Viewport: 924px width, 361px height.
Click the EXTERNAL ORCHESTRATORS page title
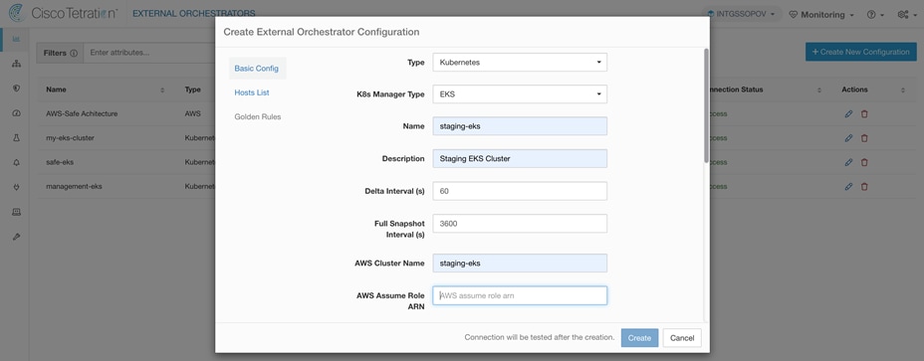194,13
